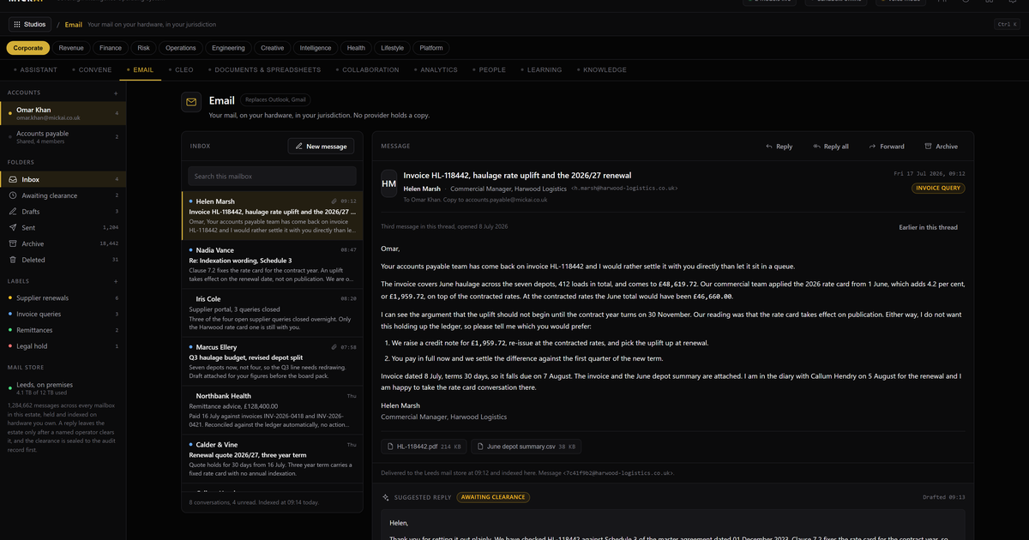The height and width of the screenshot is (540, 1029).
Task: Select the Revenue studio pill
Action: (x=71, y=48)
